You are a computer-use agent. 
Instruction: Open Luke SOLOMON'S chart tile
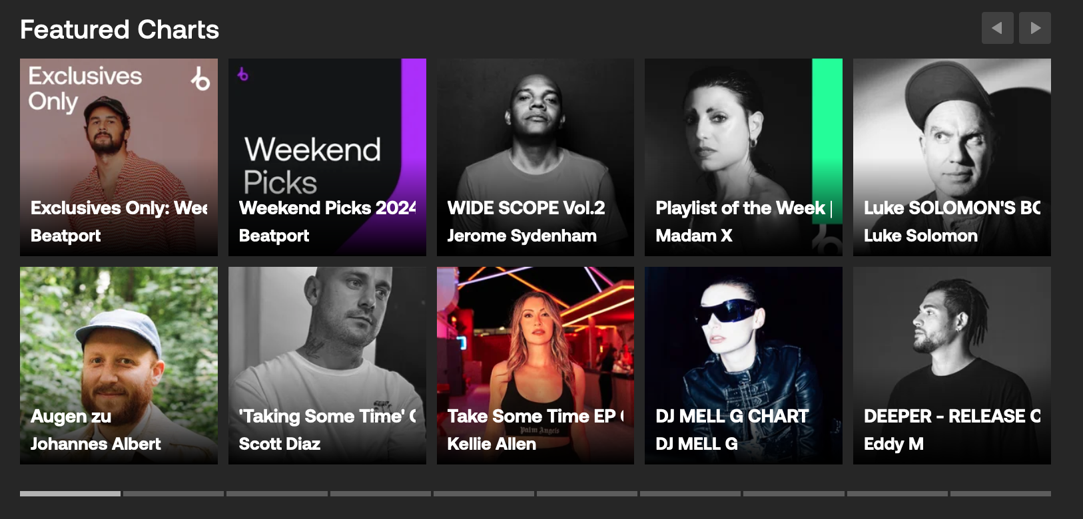pyautogui.click(x=952, y=157)
